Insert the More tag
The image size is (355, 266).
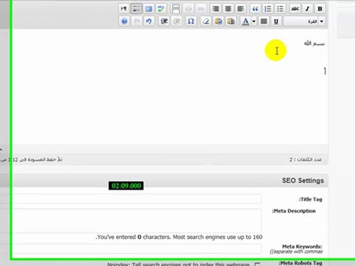point(176,9)
